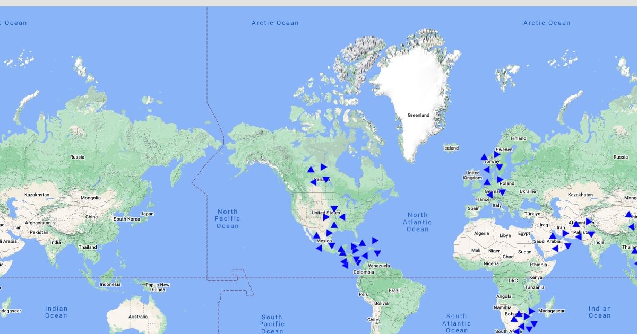
Task: Select the Australia label on the map
Action: [137, 317]
